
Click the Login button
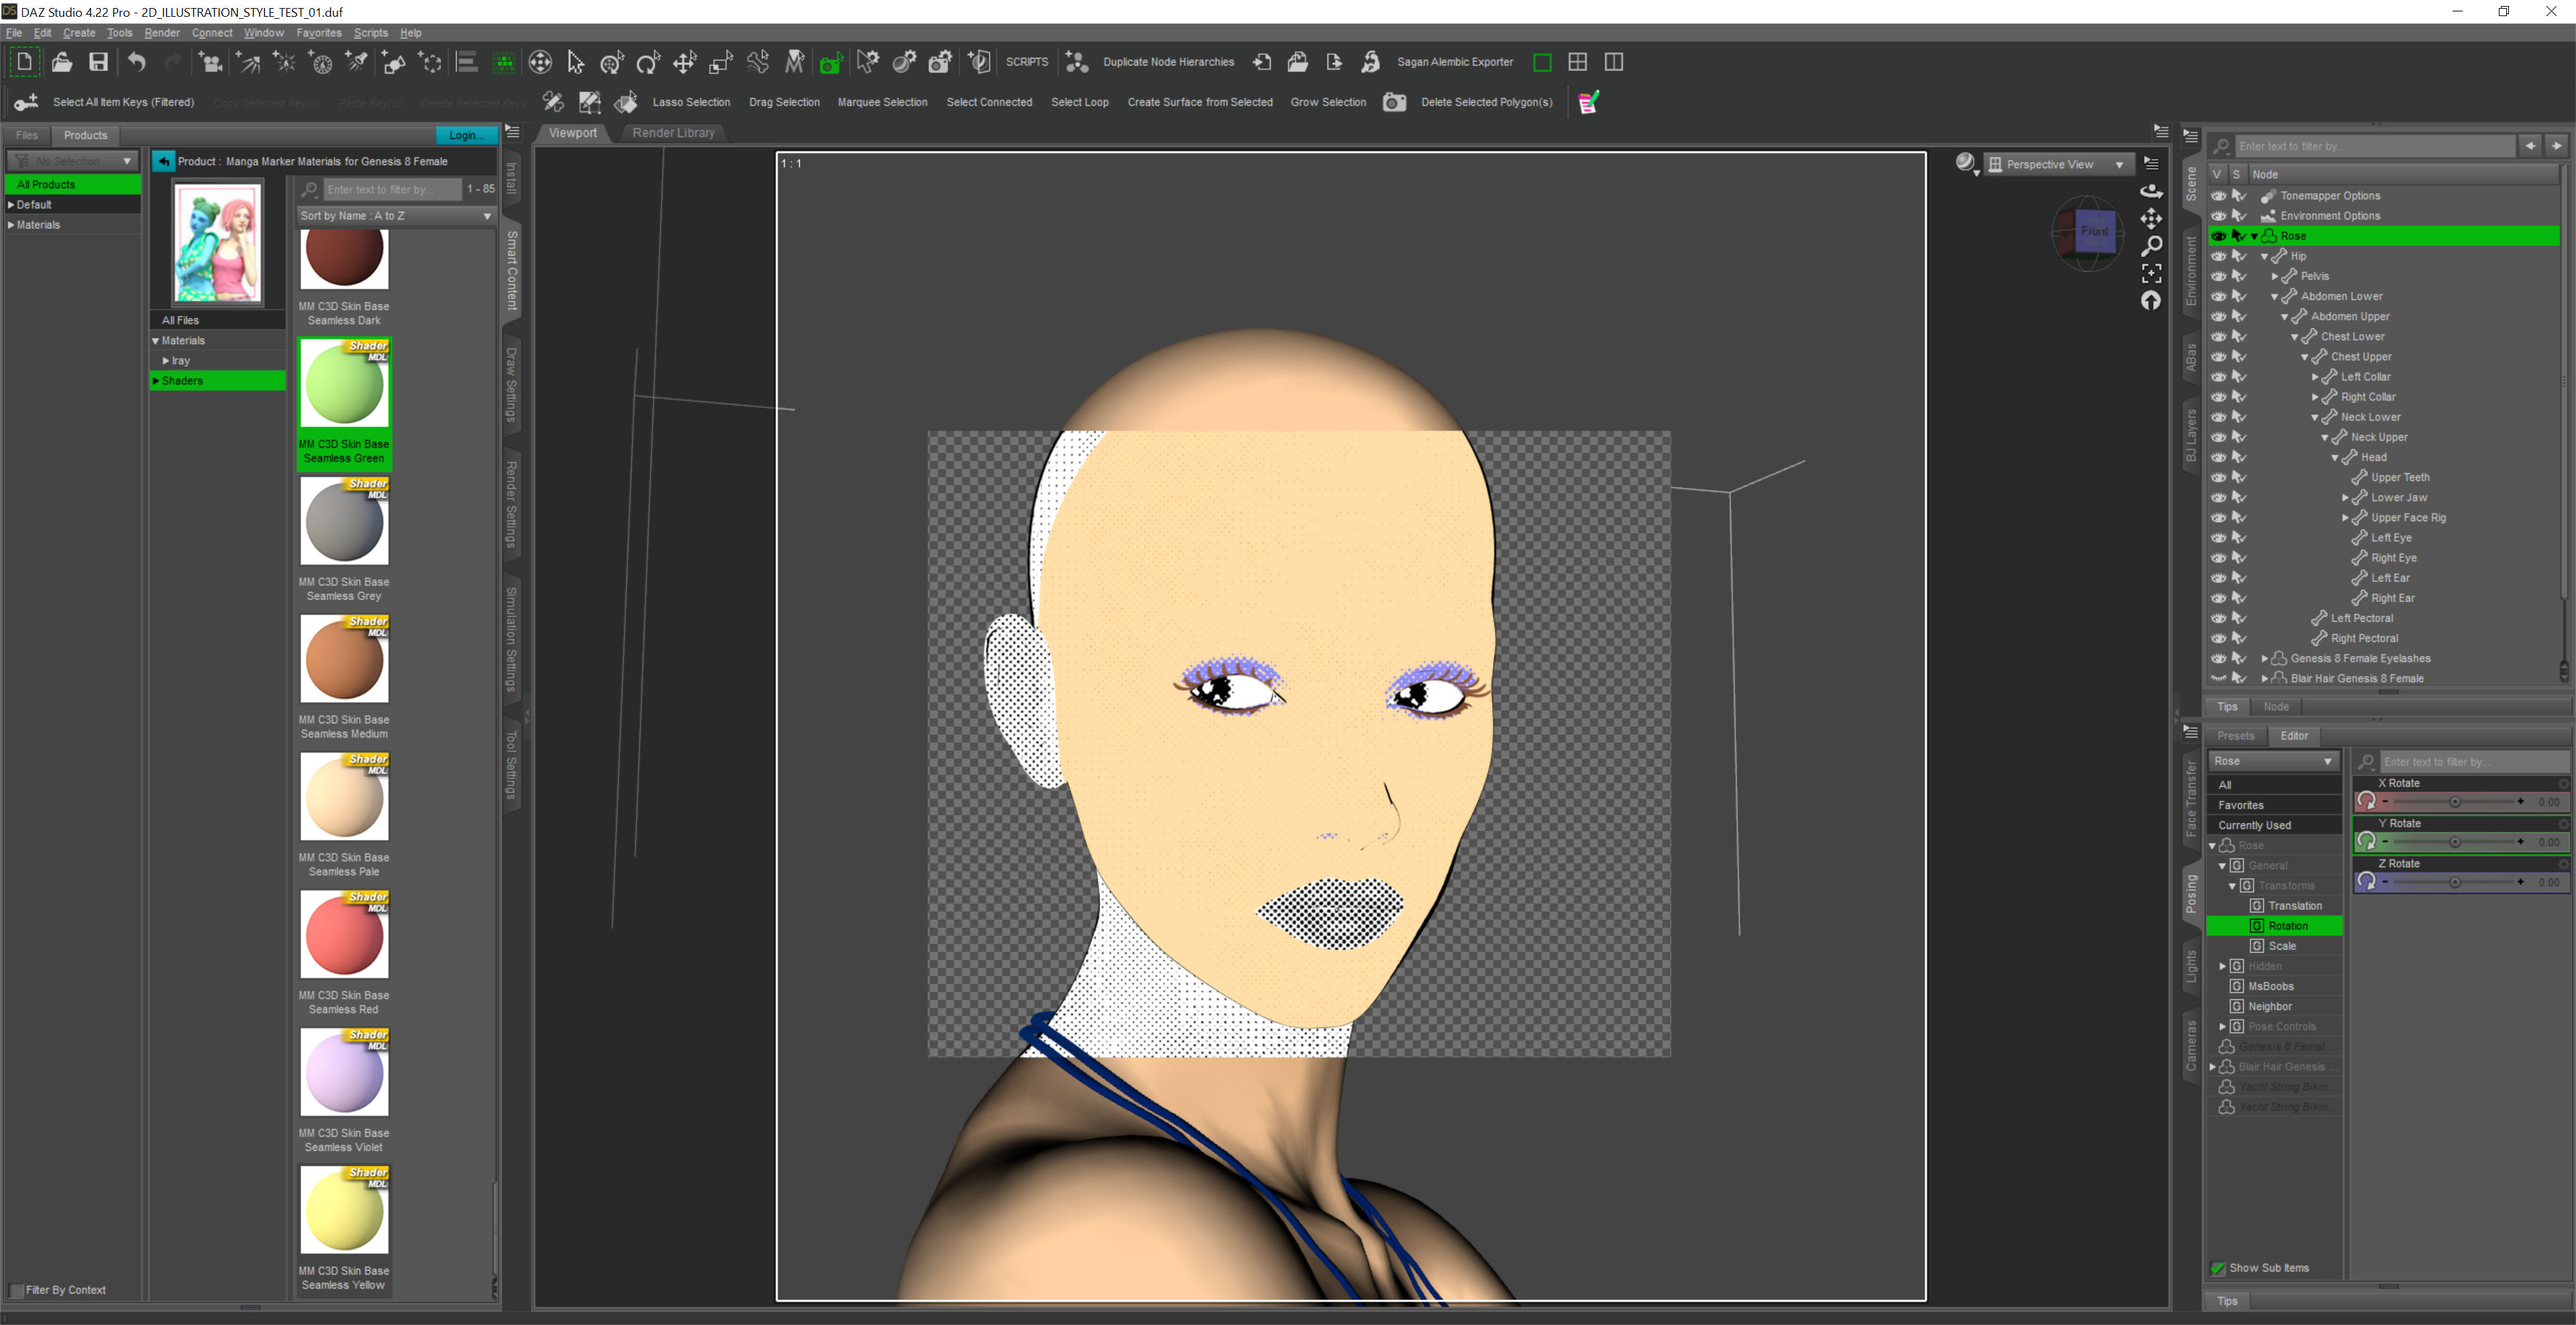click(x=465, y=135)
